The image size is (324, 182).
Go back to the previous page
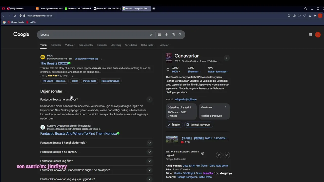point(3,16)
